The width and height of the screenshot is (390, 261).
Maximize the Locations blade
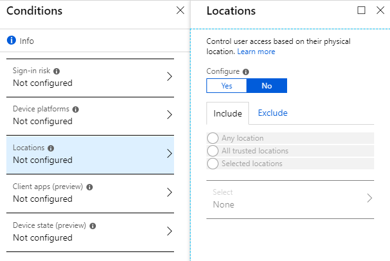click(361, 10)
